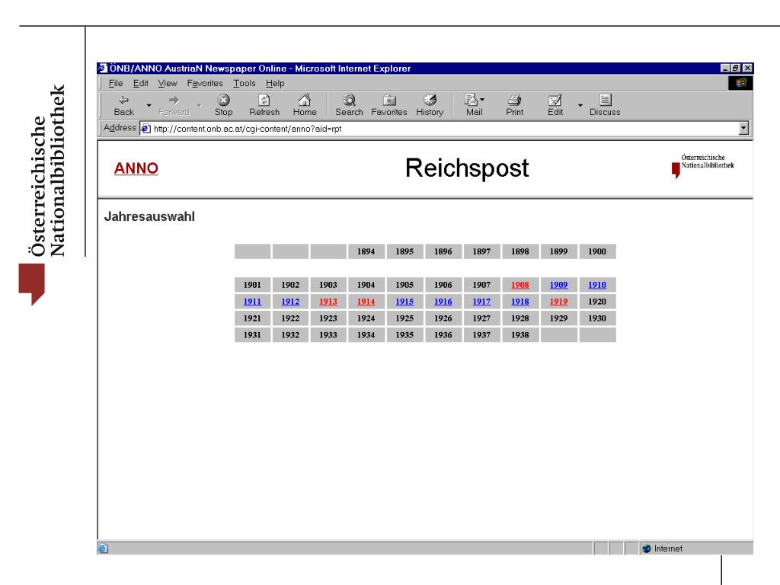Open year 1911 link
The height and width of the screenshot is (585, 780).
pyautogui.click(x=252, y=302)
